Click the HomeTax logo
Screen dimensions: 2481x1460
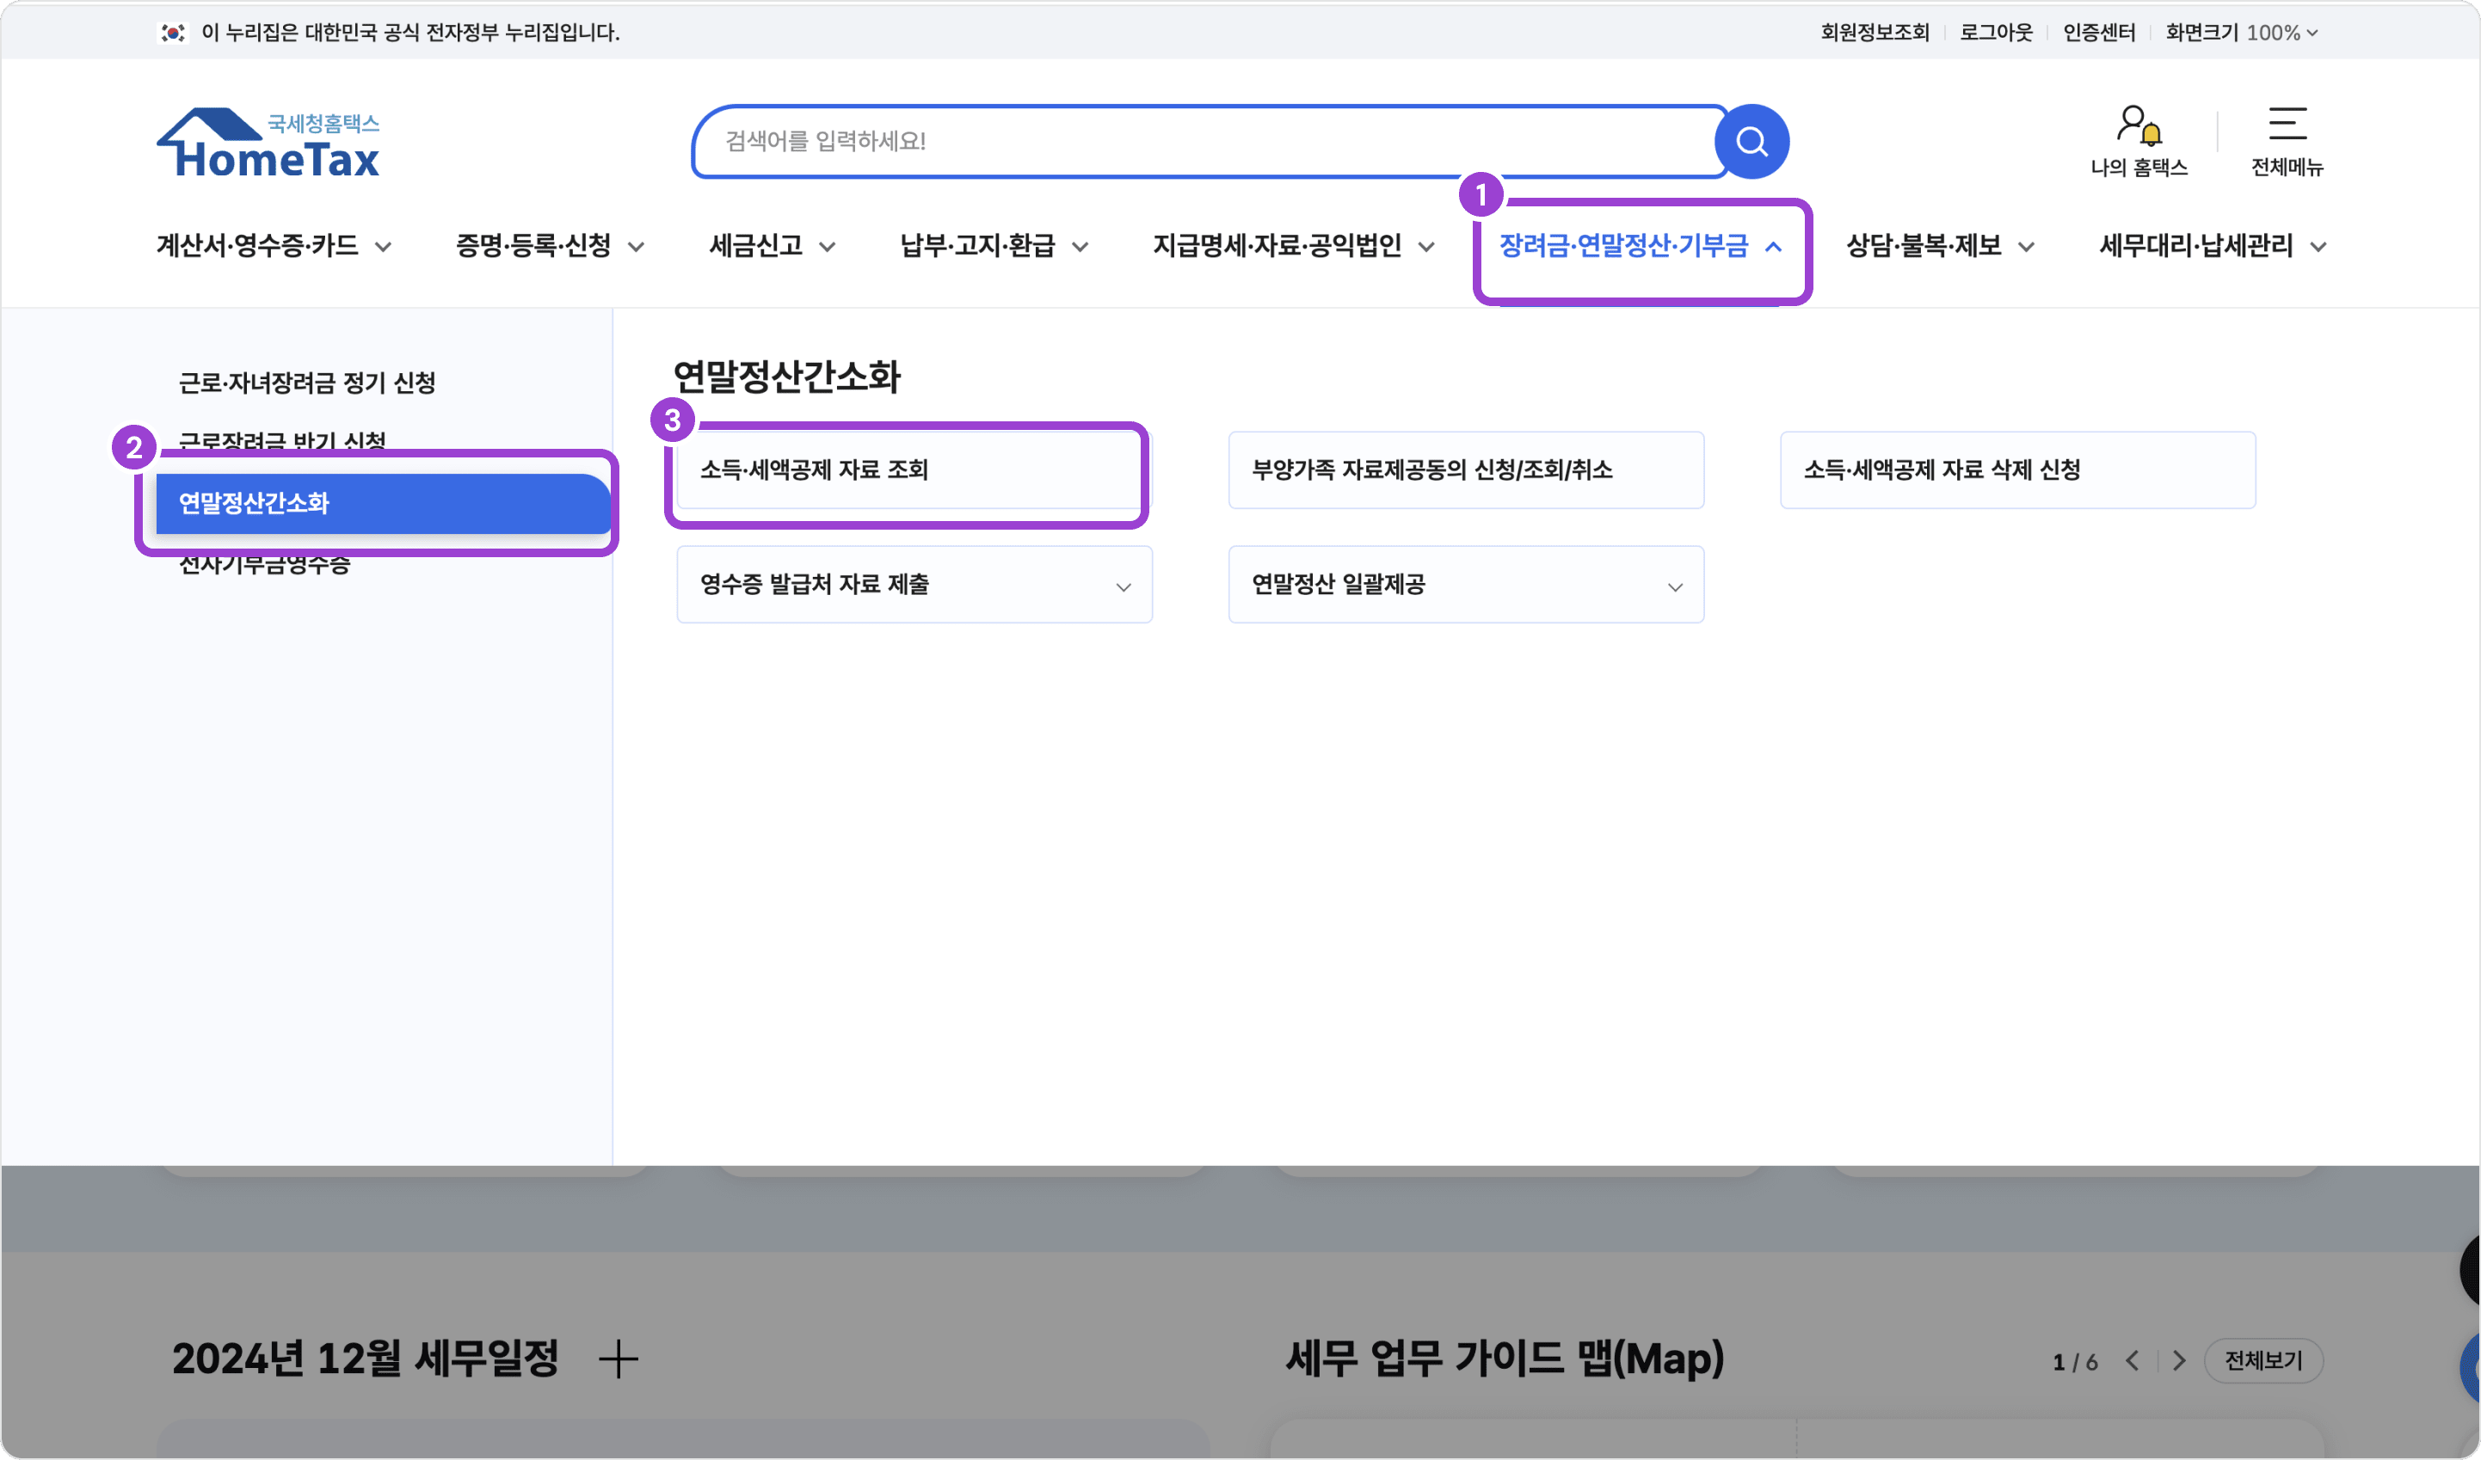coord(268,144)
